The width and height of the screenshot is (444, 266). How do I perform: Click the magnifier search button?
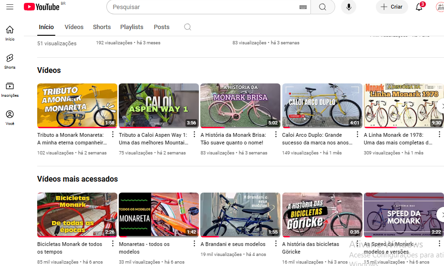tap(322, 7)
